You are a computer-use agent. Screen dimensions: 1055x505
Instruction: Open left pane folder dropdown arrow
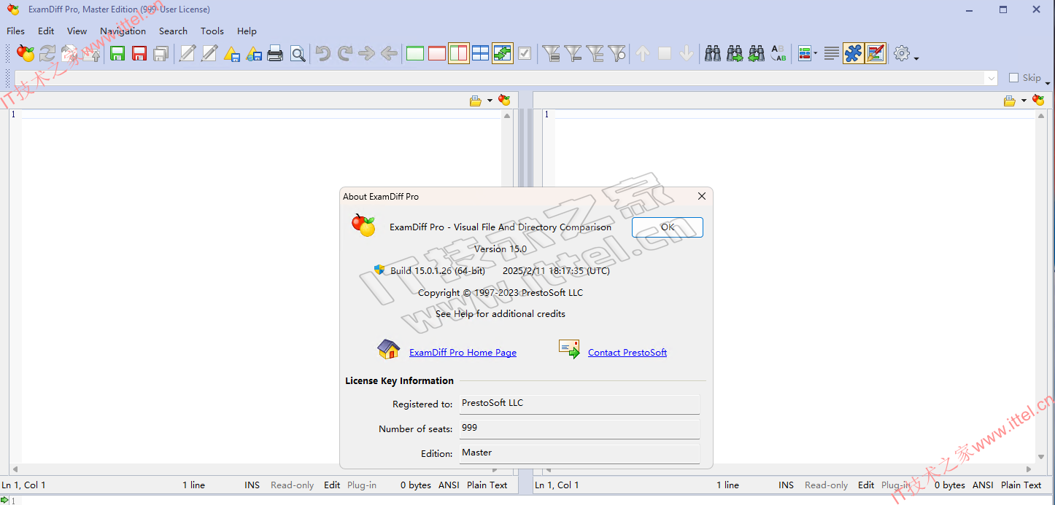(490, 101)
